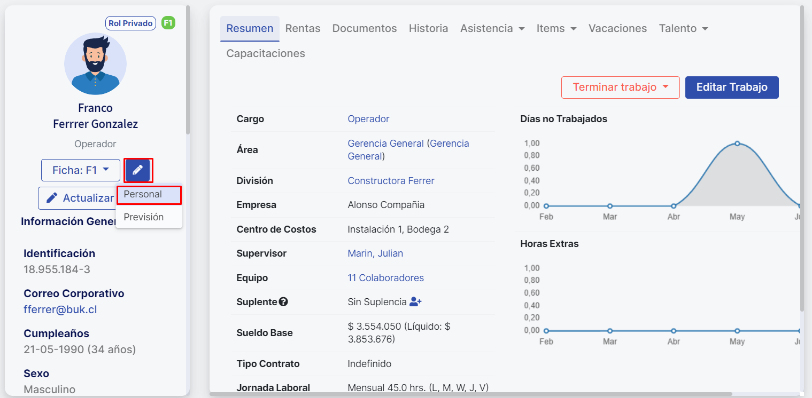This screenshot has width=812, height=398.
Task: Click the fferrer@buk.cl email link
Action: pyautogui.click(x=60, y=309)
